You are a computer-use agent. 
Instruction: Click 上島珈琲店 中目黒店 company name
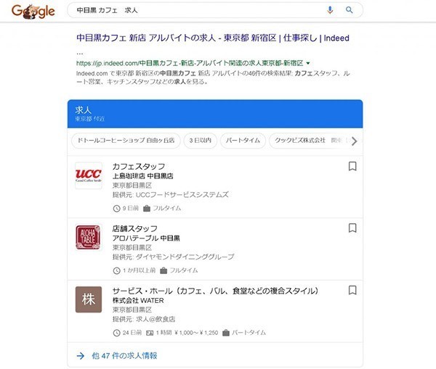pyautogui.click(x=142, y=176)
